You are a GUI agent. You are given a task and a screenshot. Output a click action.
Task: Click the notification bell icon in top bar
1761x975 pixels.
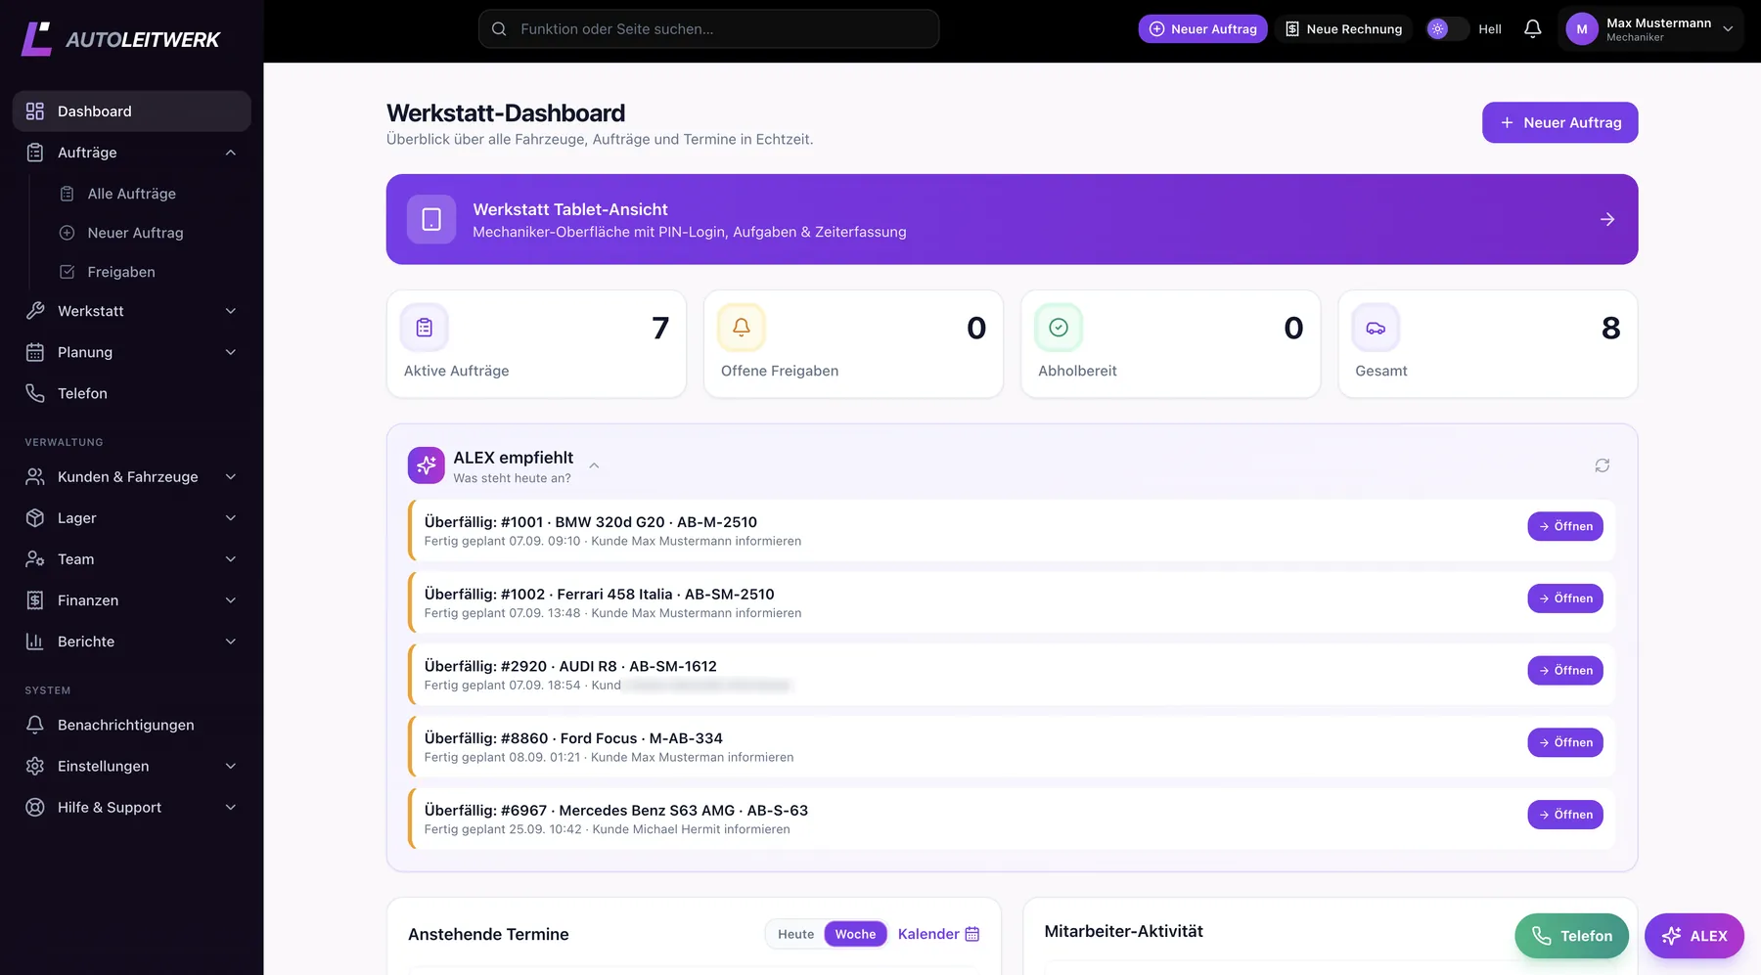1532,29
